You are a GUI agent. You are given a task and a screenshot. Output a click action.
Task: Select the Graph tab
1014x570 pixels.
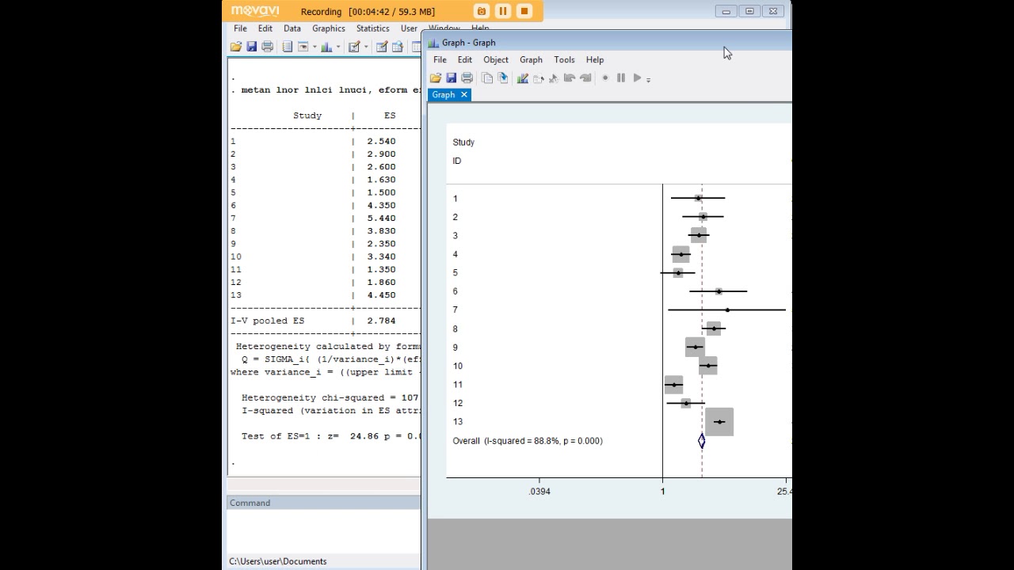point(444,94)
